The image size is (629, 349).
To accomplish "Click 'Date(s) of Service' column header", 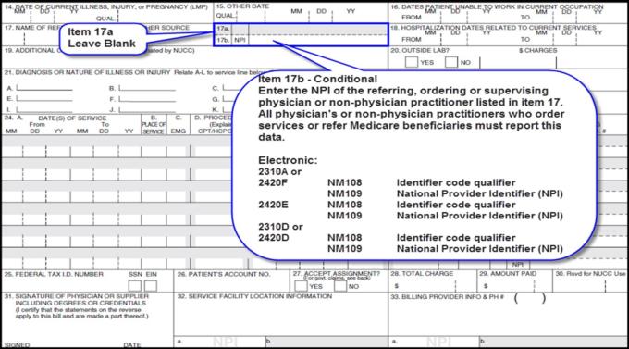I will tap(72, 118).
